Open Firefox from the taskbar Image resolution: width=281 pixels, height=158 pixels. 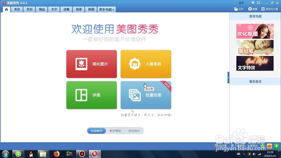pos(56,154)
